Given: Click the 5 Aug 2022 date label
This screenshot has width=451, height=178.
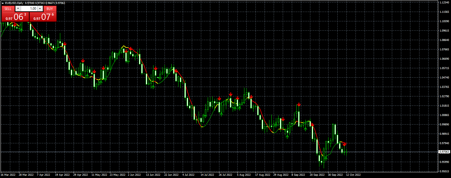Looking at the screenshot, I should coord(244,175).
